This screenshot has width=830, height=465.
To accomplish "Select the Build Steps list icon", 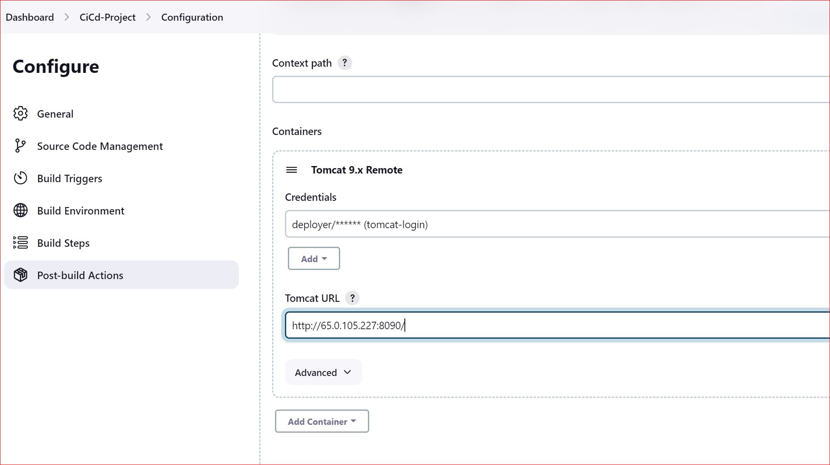I will click(20, 243).
